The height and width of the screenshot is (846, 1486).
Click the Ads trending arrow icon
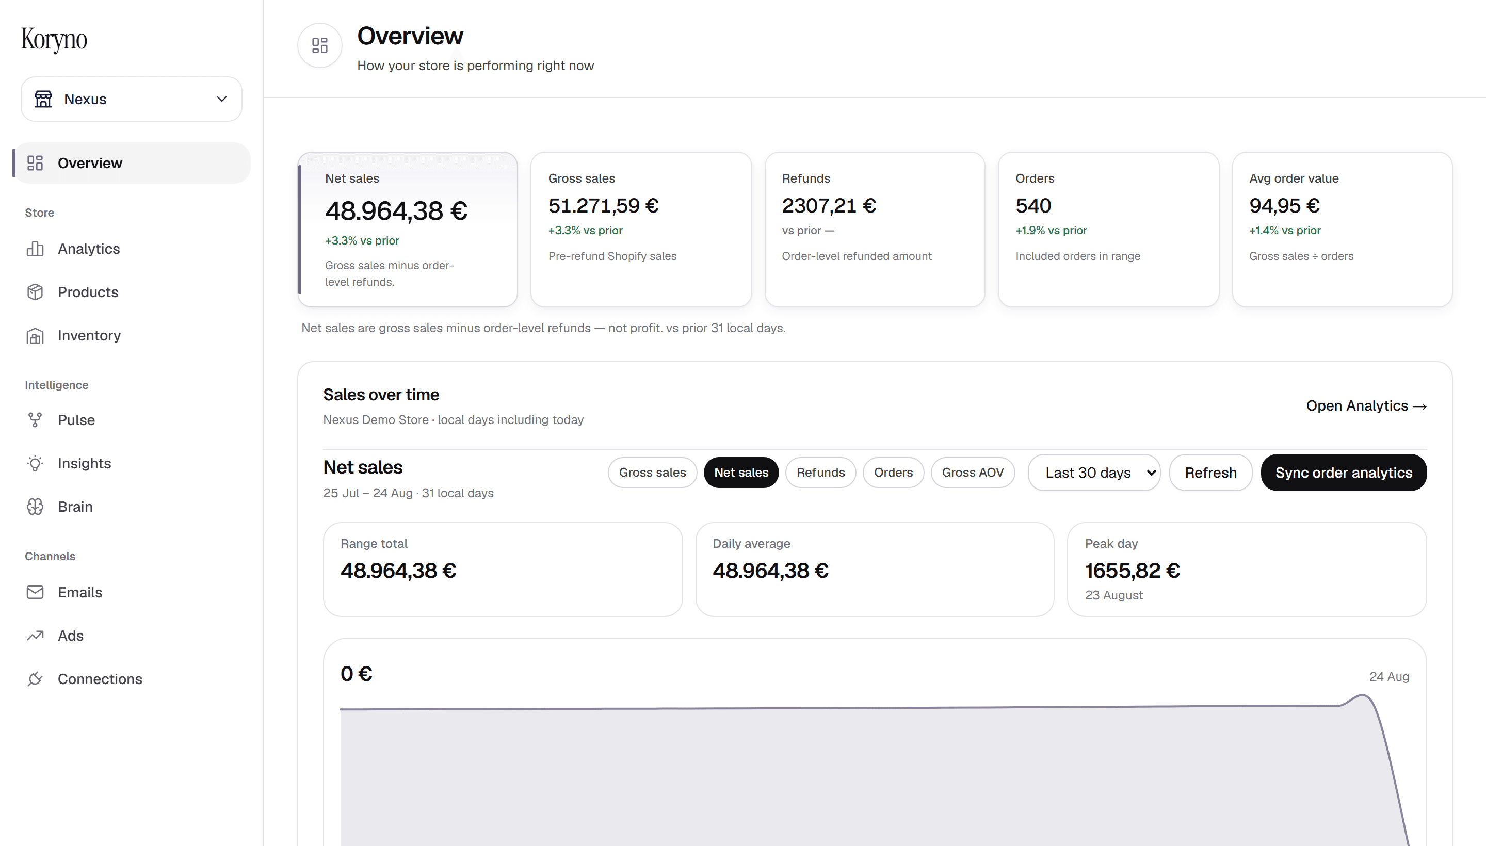[35, 635]
